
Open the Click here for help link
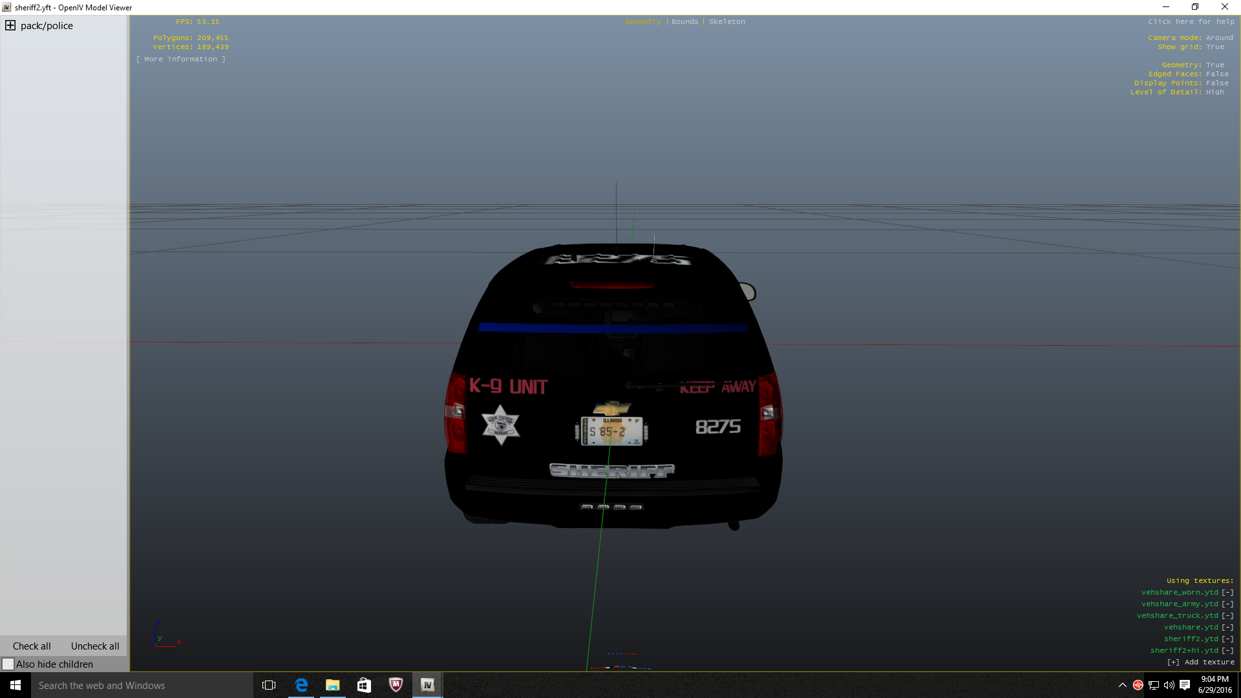pyautogui.click(x=1191, y=21)
